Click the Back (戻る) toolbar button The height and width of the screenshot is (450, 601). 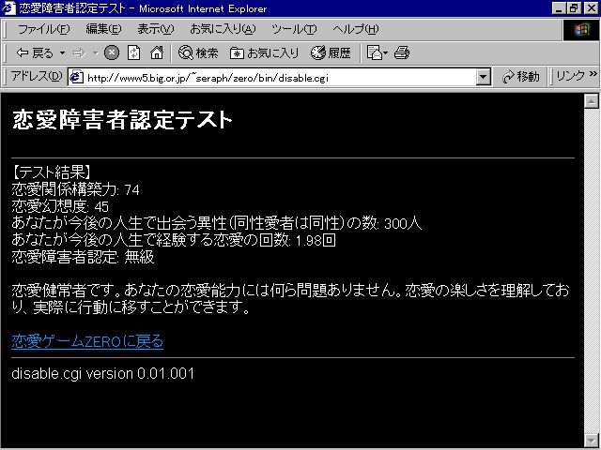point(35,52)
